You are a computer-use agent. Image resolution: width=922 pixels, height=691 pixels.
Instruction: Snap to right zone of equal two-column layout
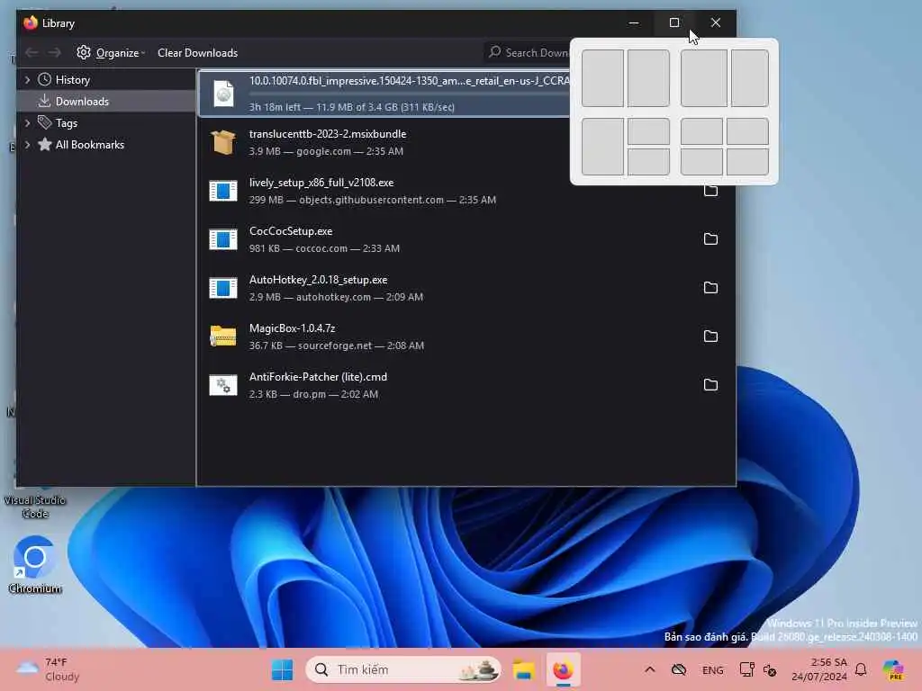pos(648,78)
